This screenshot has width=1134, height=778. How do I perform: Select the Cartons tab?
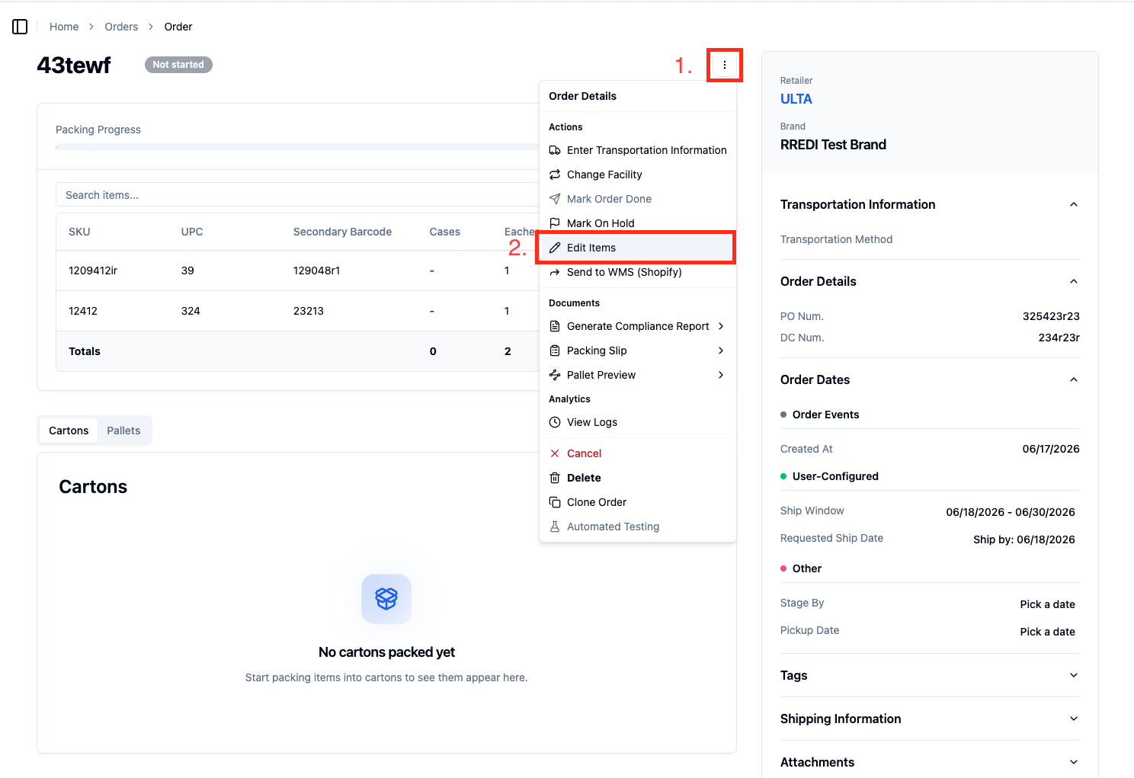(69, 431)
